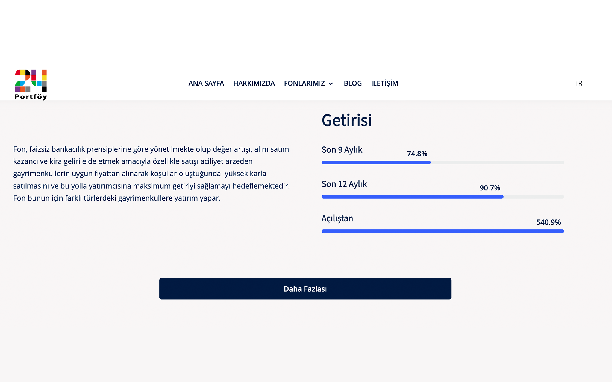Viewport: 612px width, 382px height.
Task: Click the Son 9 Aylık label
Action: 342,150
